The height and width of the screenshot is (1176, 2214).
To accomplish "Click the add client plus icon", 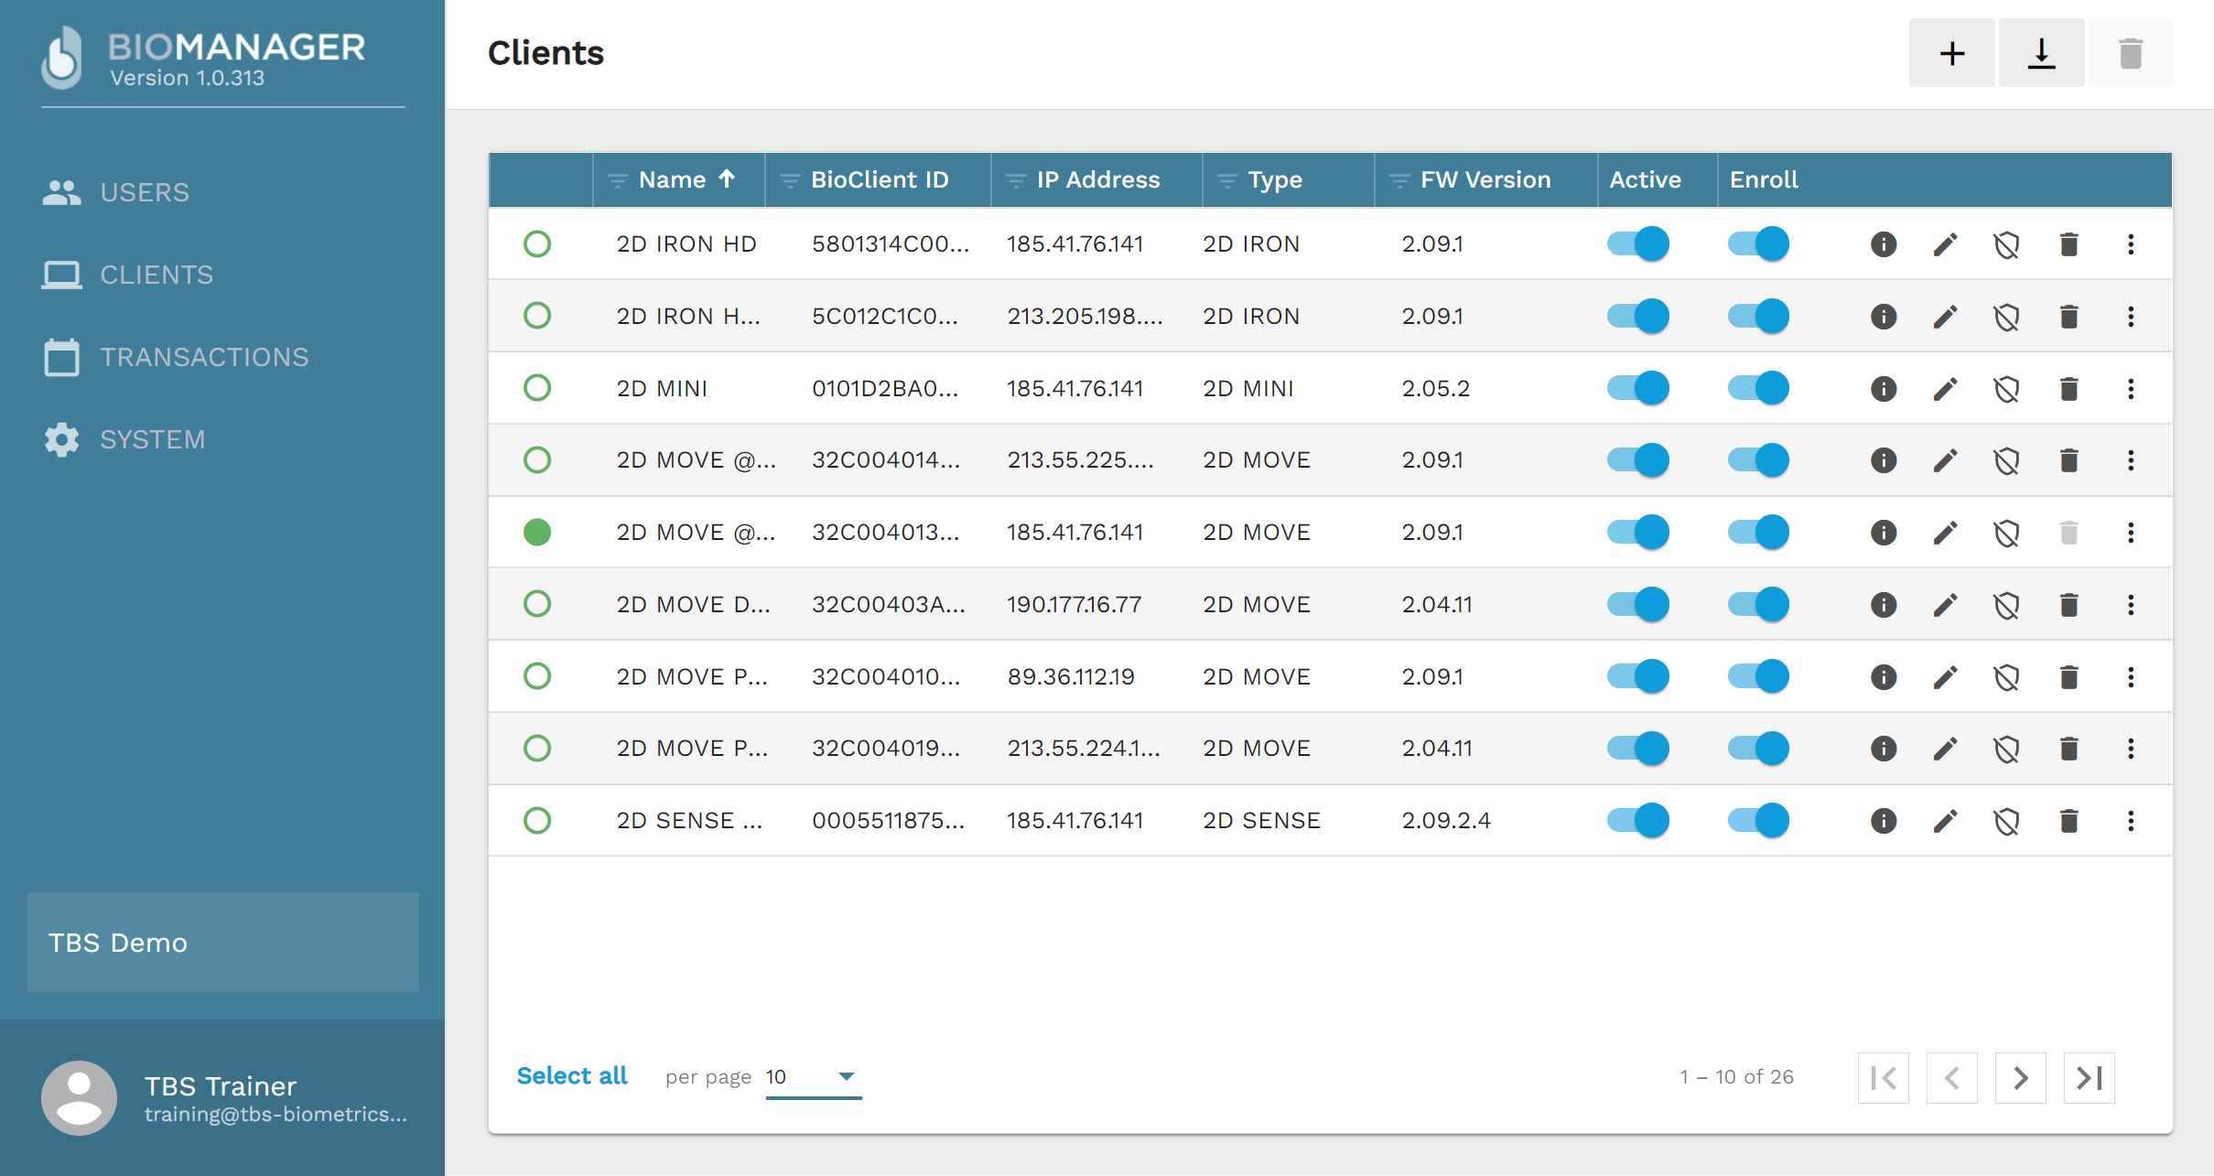I will point(1951,53).
